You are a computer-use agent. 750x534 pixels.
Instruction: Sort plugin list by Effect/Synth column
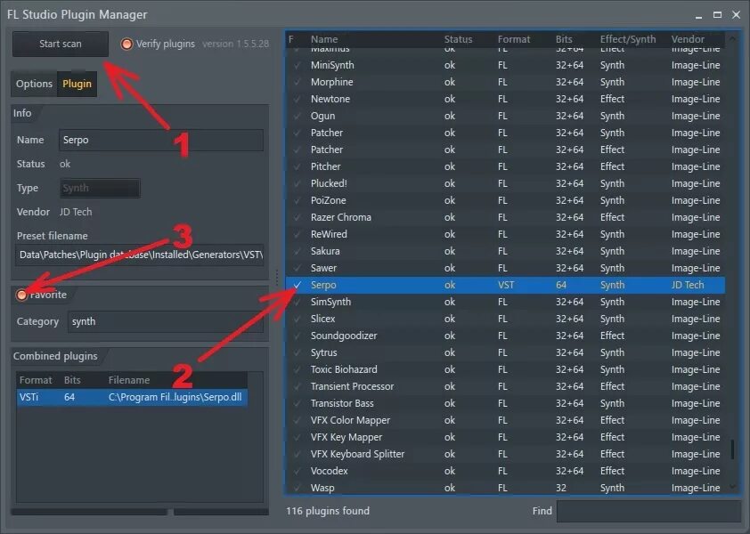pos(628,39)
